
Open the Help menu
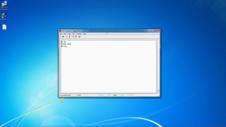85,34
